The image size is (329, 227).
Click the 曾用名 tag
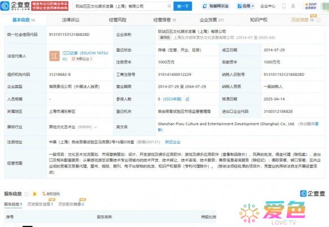coord(165,38)
